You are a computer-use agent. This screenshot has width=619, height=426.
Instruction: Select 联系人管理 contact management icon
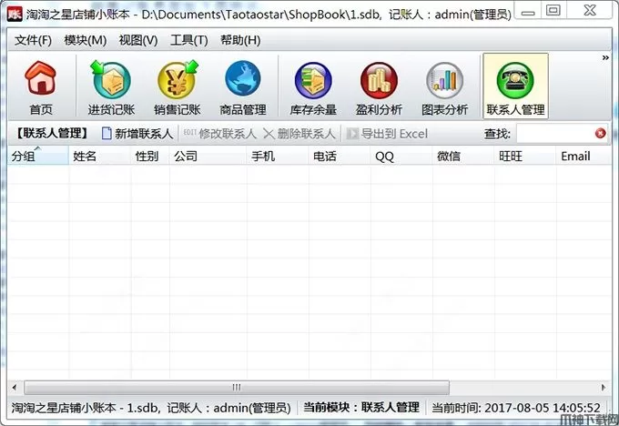515,86
